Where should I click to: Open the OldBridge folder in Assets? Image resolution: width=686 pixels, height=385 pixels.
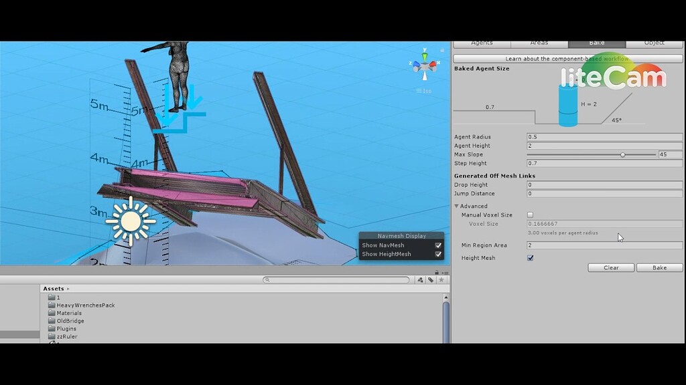69,320
